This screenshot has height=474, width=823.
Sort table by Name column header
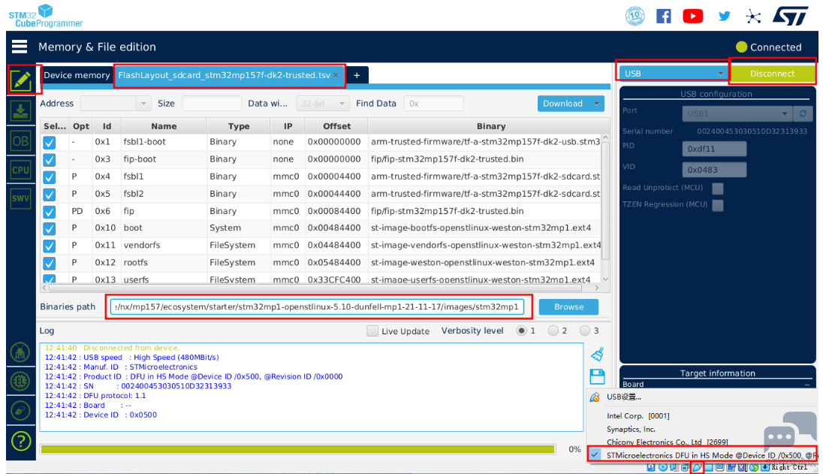point(164,126)
